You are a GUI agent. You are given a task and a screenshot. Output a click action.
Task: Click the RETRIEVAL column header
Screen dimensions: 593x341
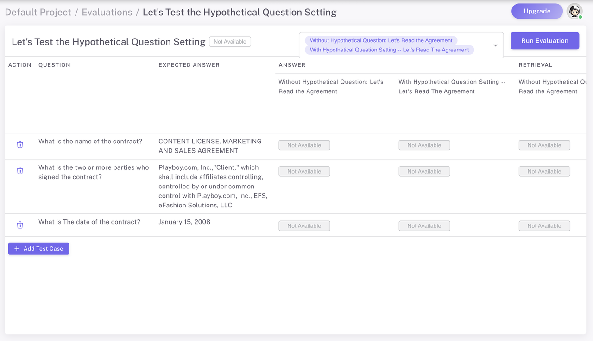coord(536,65)
